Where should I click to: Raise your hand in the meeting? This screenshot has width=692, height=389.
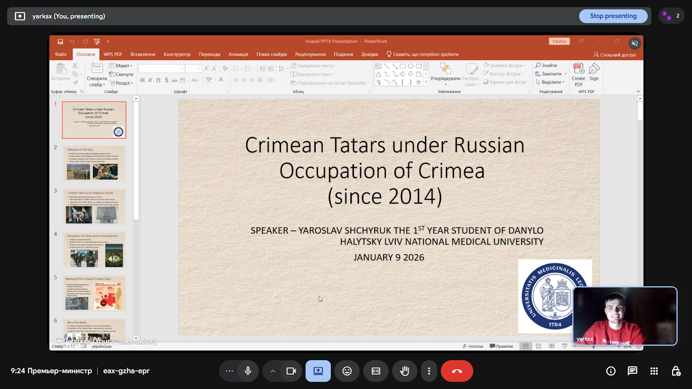(404, 371)
